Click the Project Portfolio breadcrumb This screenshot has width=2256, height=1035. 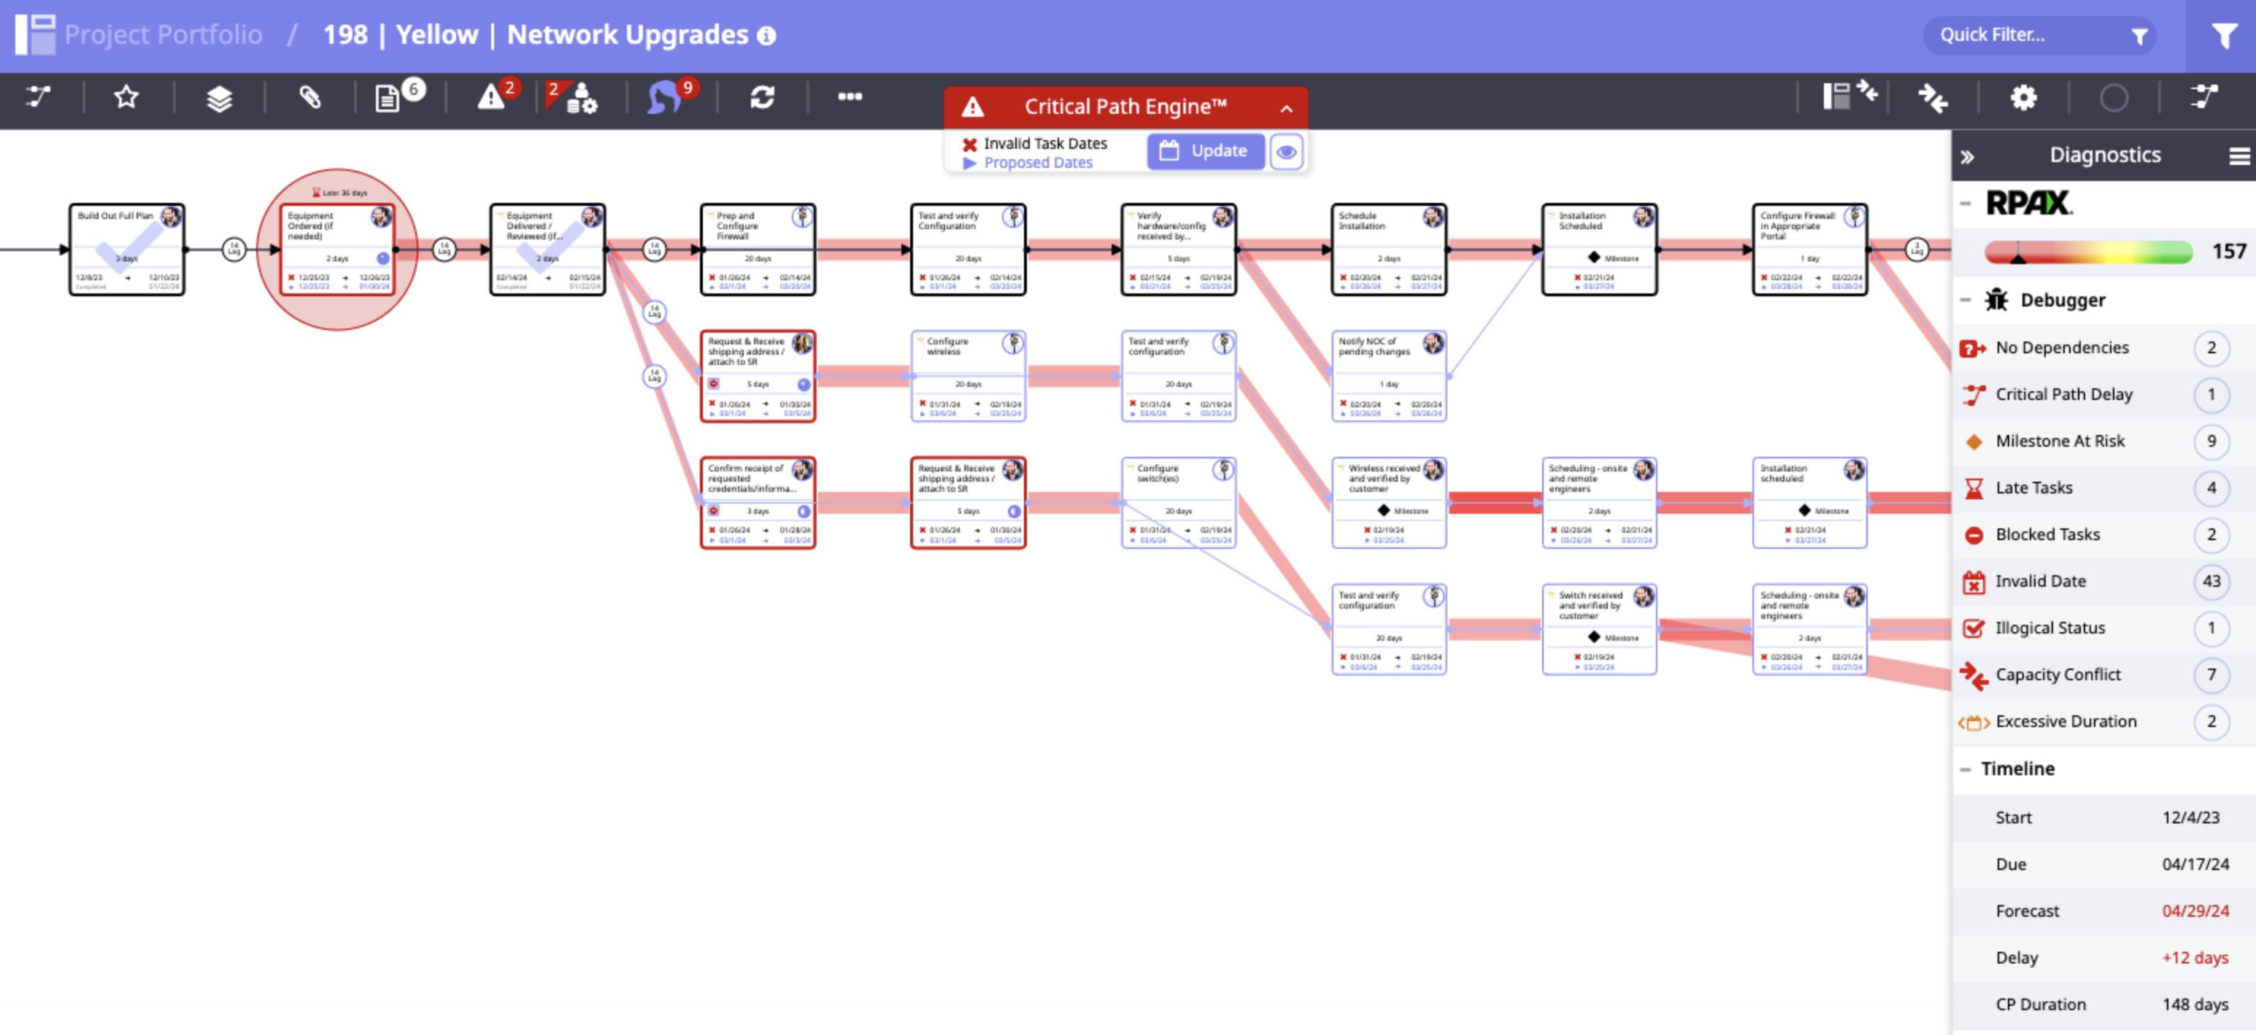pos(162,34)
